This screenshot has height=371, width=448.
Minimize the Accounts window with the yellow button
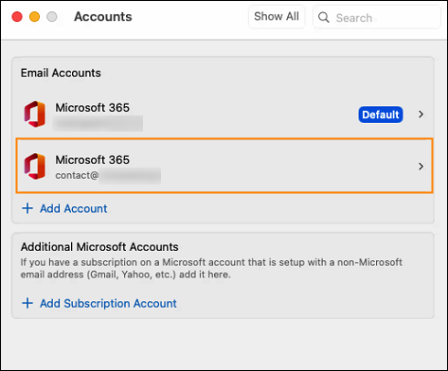34,17
